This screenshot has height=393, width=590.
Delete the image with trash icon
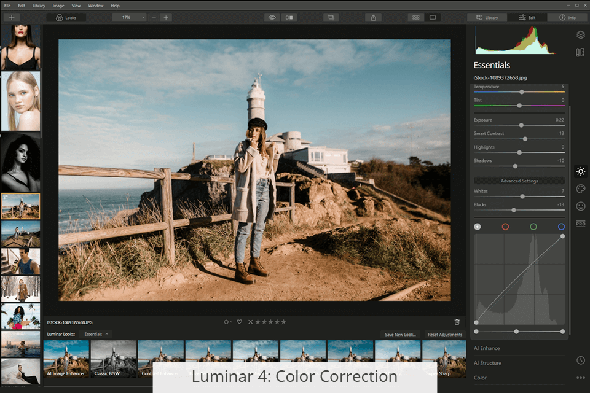coord(457,322)
